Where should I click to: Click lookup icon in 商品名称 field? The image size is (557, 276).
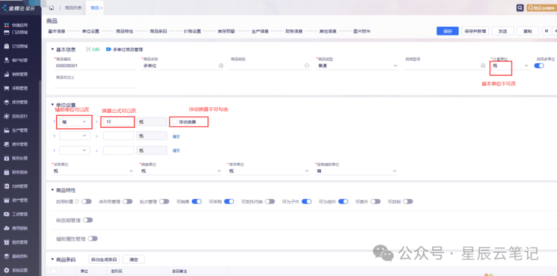tap(220, 65)
